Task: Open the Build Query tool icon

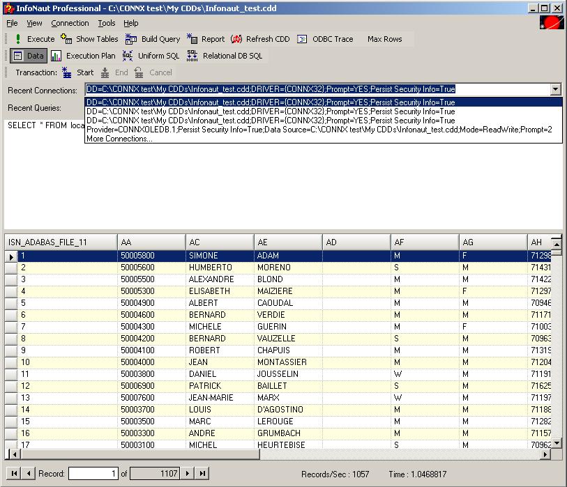Action: (x=130, y=38)
